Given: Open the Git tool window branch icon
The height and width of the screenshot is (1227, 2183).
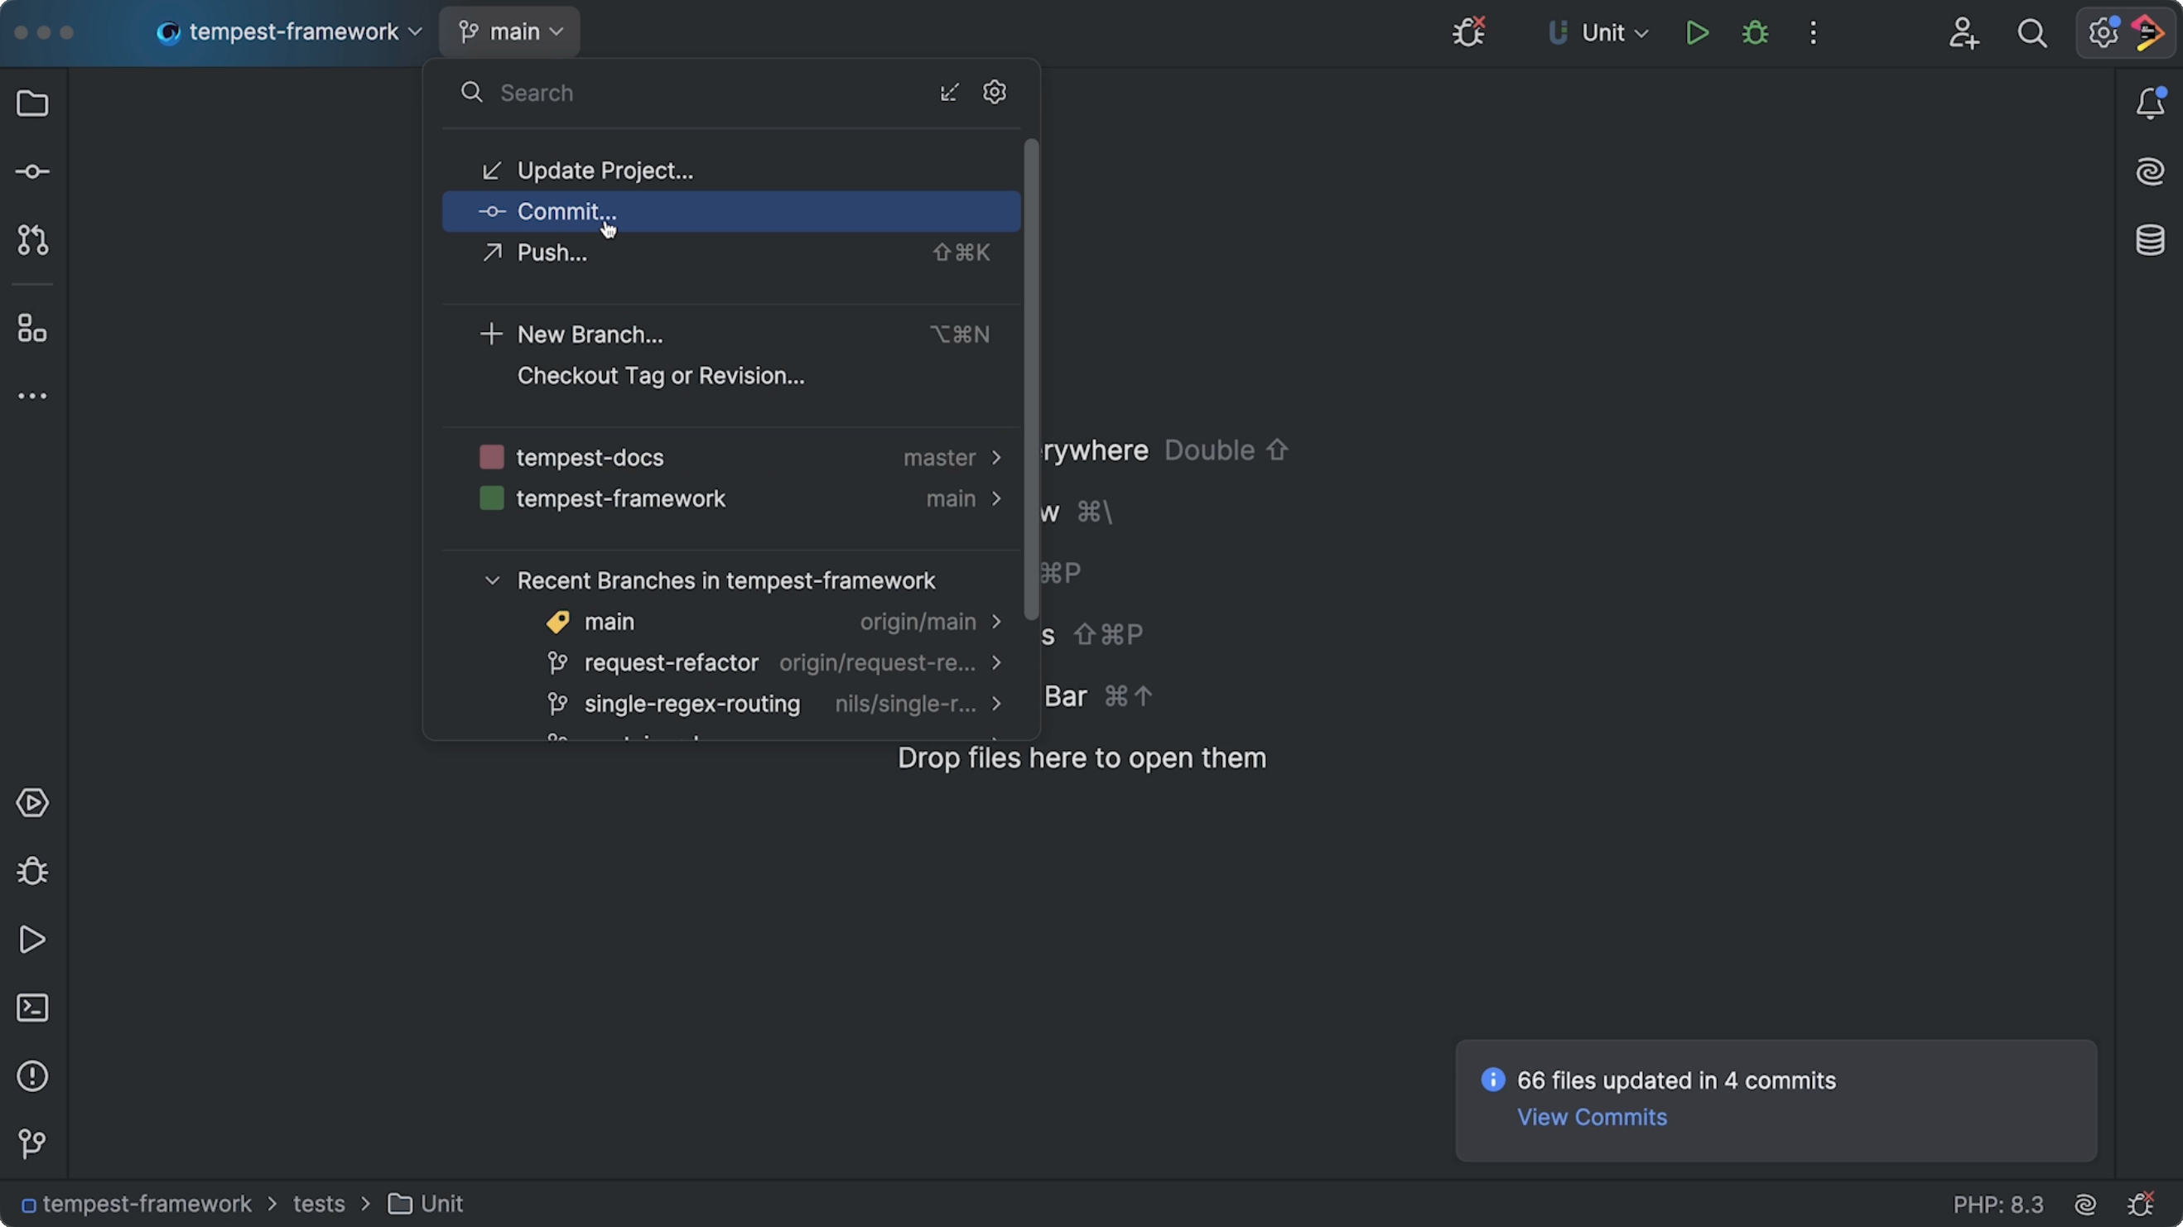Looking at the screenshot, I should click(x=32, y=1144).
